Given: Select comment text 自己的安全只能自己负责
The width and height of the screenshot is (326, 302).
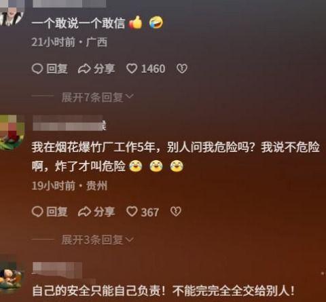Looking at the screenshot, I should [98, 290].
